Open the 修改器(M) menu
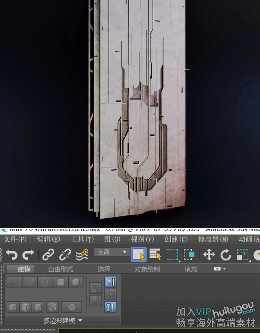 (x=213, y=239)
